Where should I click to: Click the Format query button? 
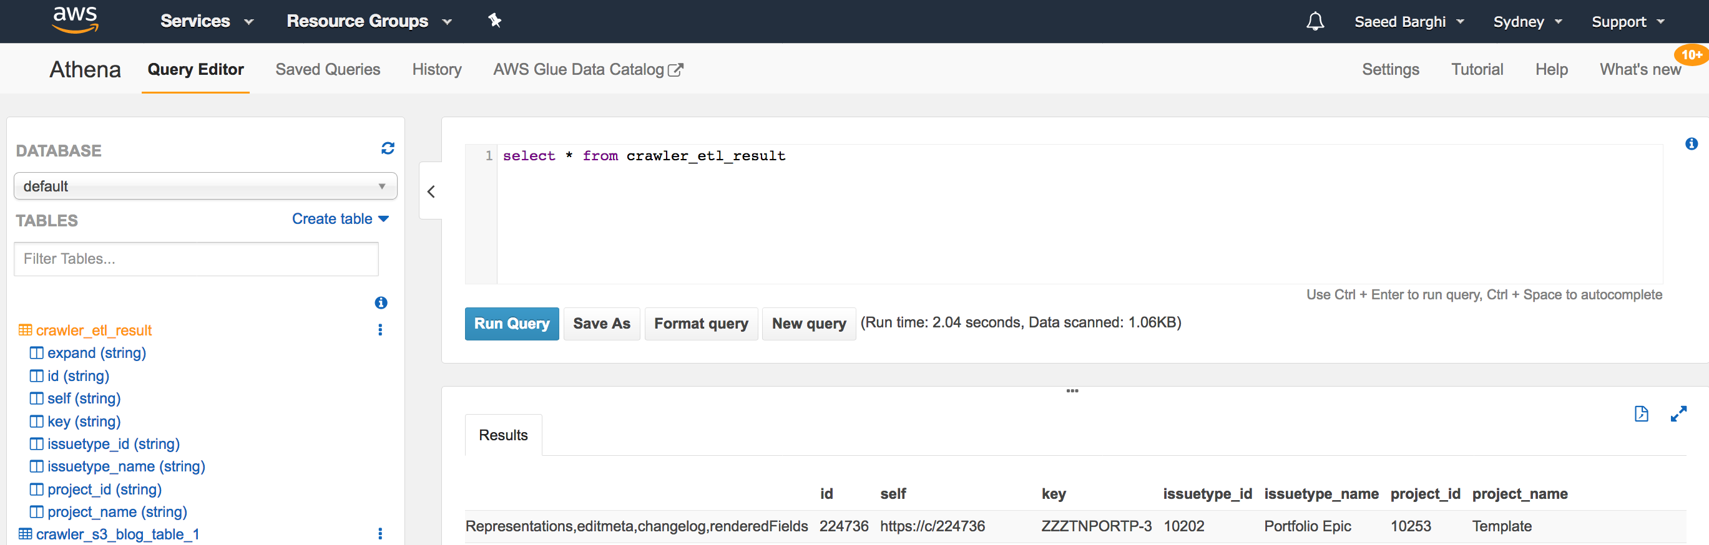(x=701, y=324)
